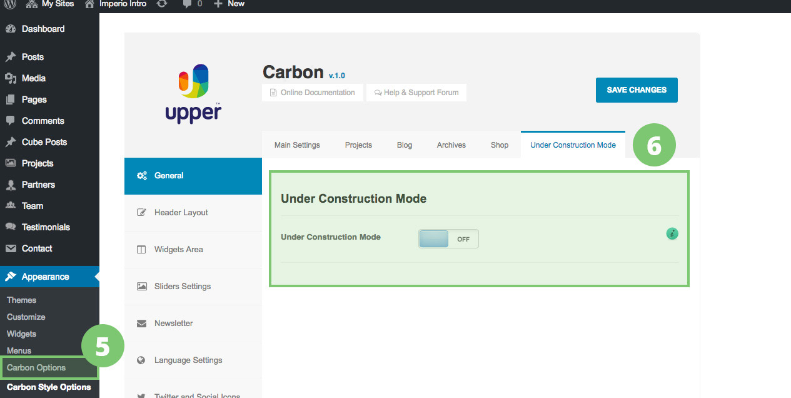The image size is (791, 398).
Task: Select Header Layout in options sidebar
Action: pos(181,213)
